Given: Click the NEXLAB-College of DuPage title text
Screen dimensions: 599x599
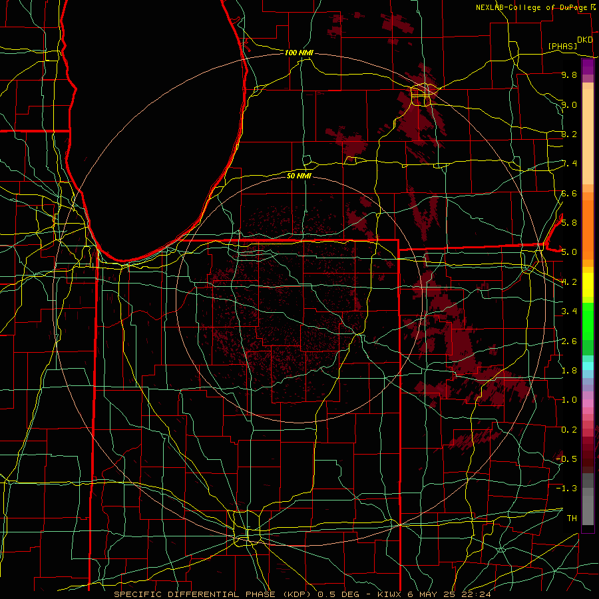Looking at the screenshot, I should pos(531,7).
